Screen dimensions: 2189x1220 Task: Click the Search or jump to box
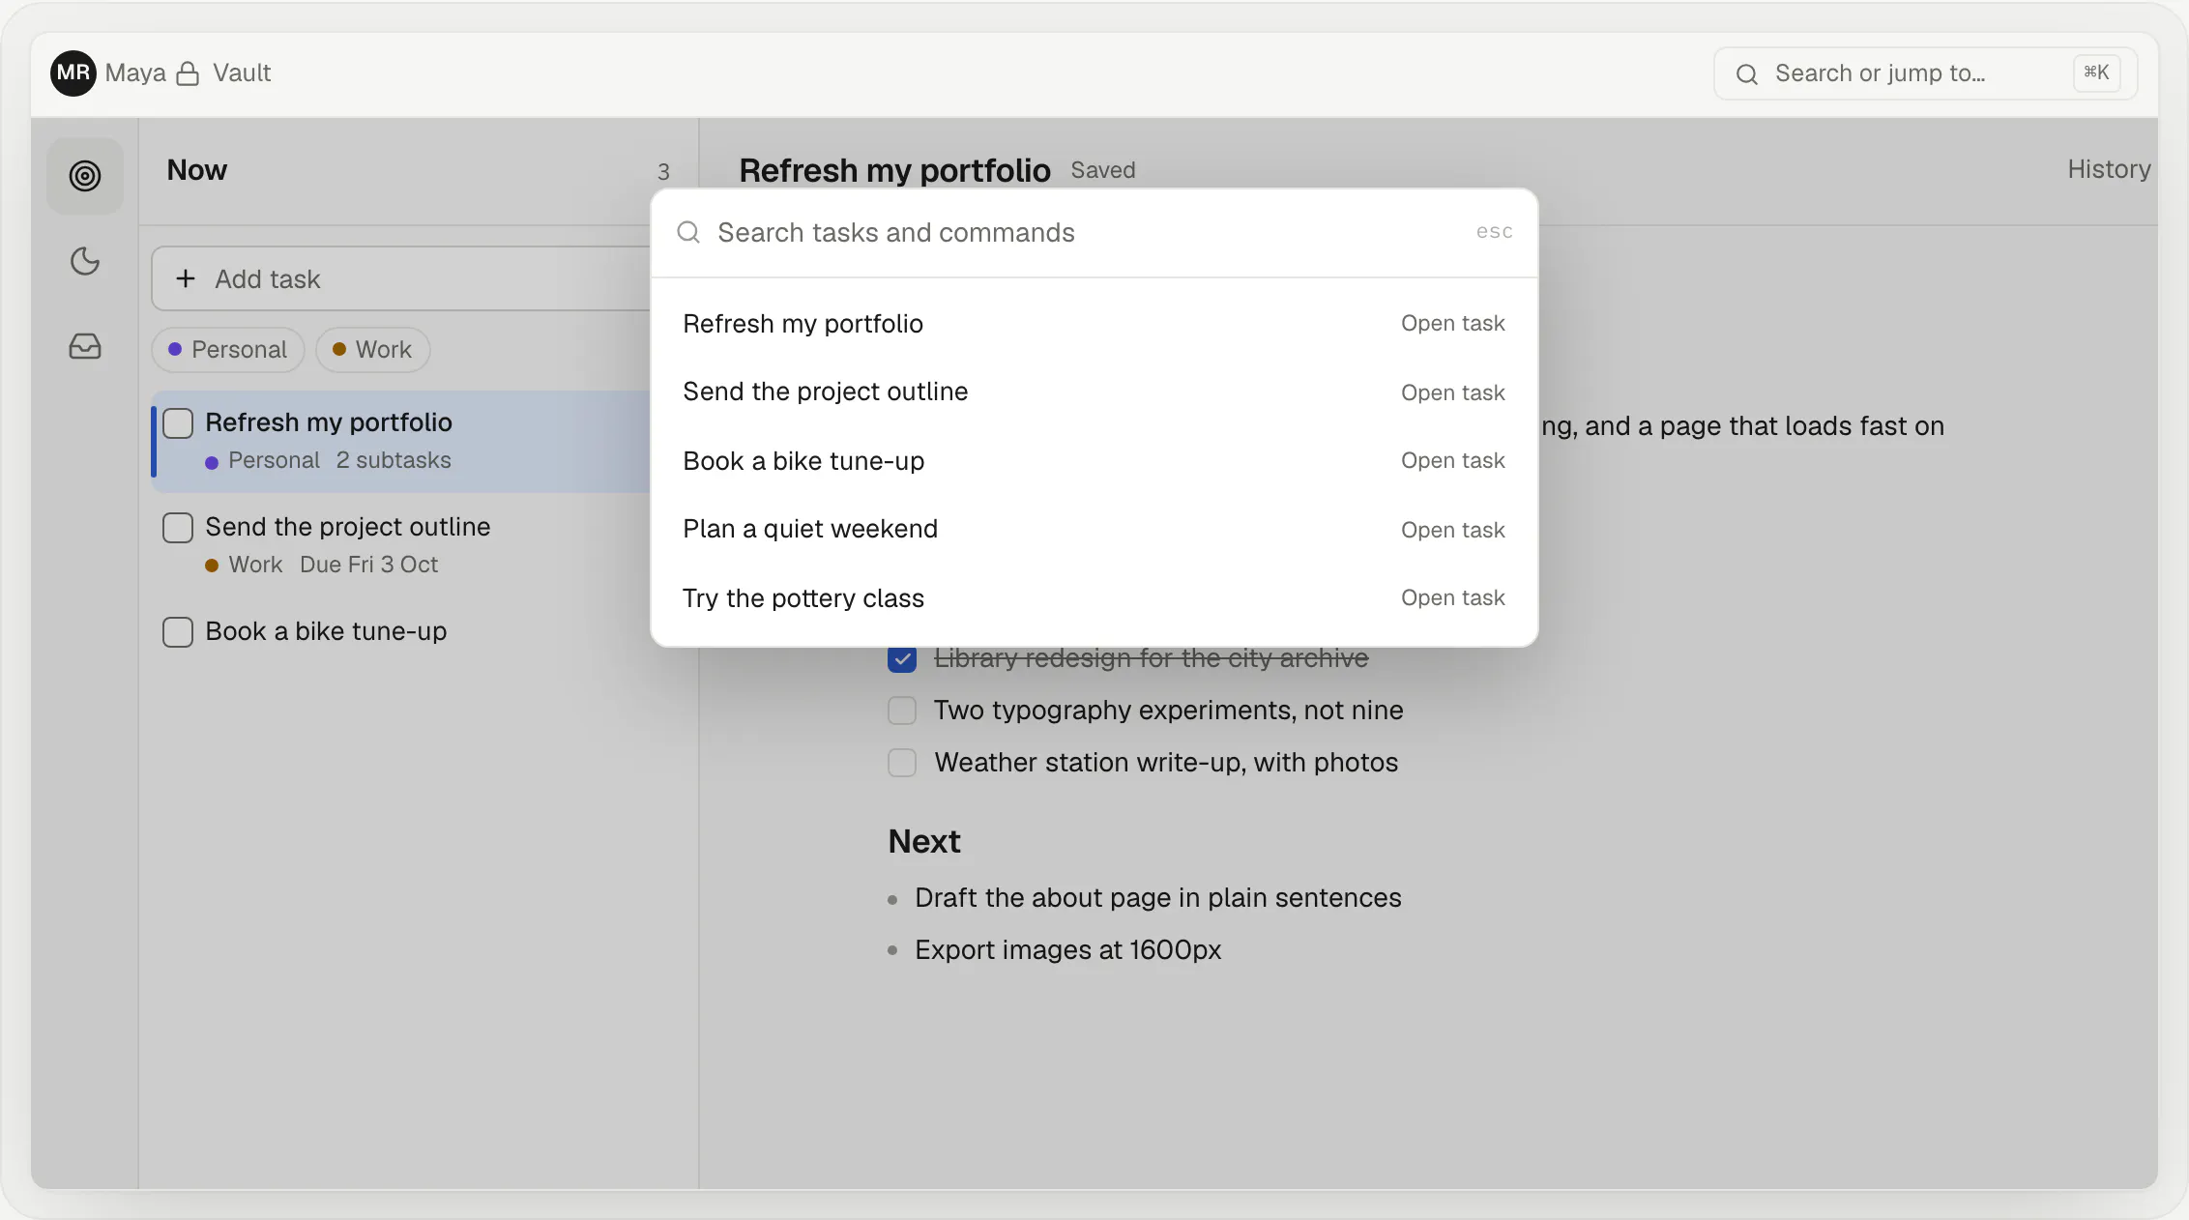coord(1925,73)
